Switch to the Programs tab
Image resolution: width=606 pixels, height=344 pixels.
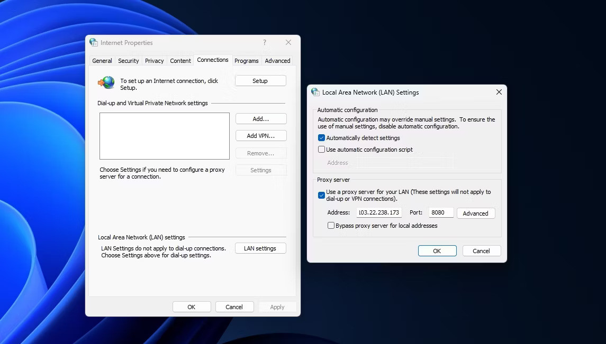pos(246,60)
